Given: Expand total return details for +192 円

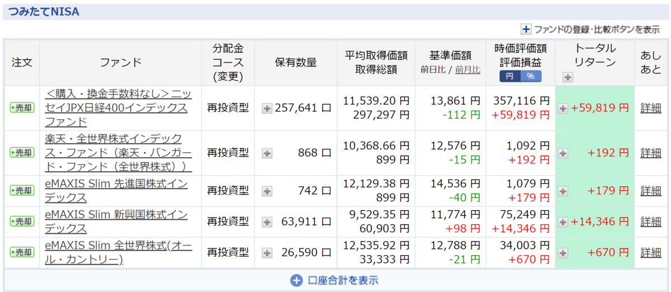Looking at the screenshot, I should click(563, 153).
